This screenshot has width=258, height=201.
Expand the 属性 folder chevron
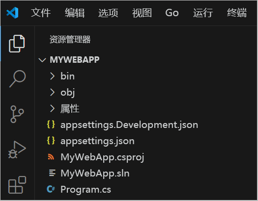tap(52, 108)
